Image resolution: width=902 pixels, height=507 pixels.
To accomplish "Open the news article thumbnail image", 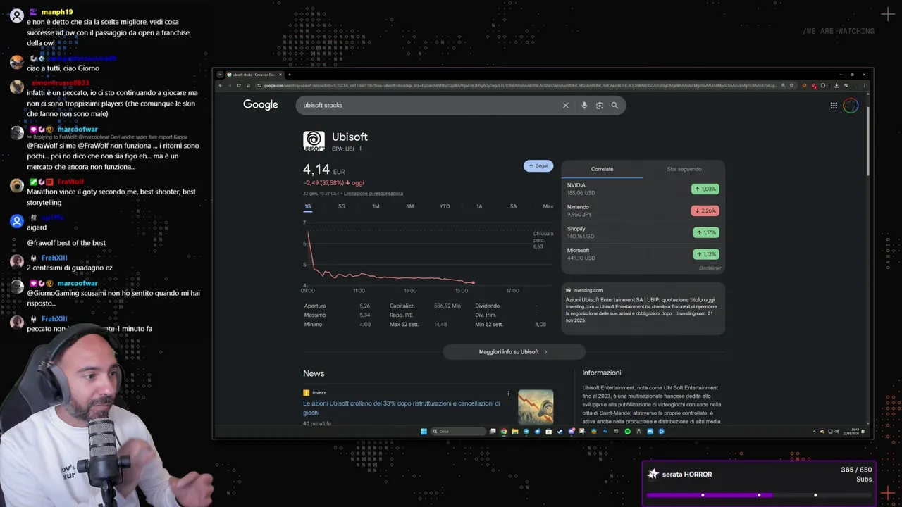I will pos(536,408).
